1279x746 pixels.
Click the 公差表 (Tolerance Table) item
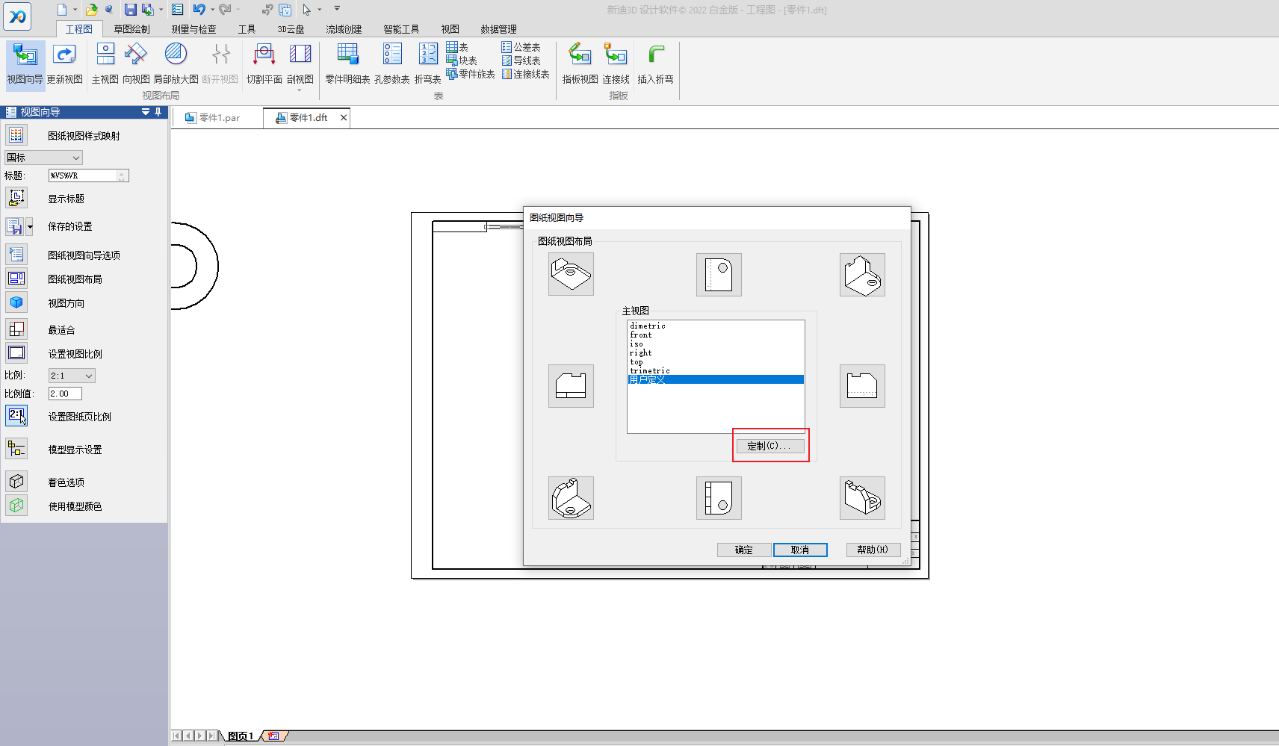point(521,47)
